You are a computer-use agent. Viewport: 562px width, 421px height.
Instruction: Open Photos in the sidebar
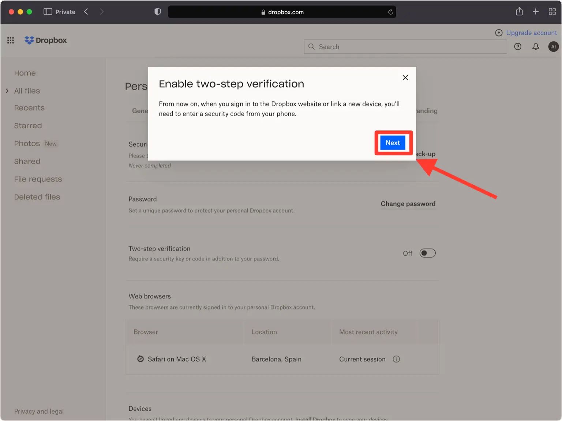click(x=27, y=144)
